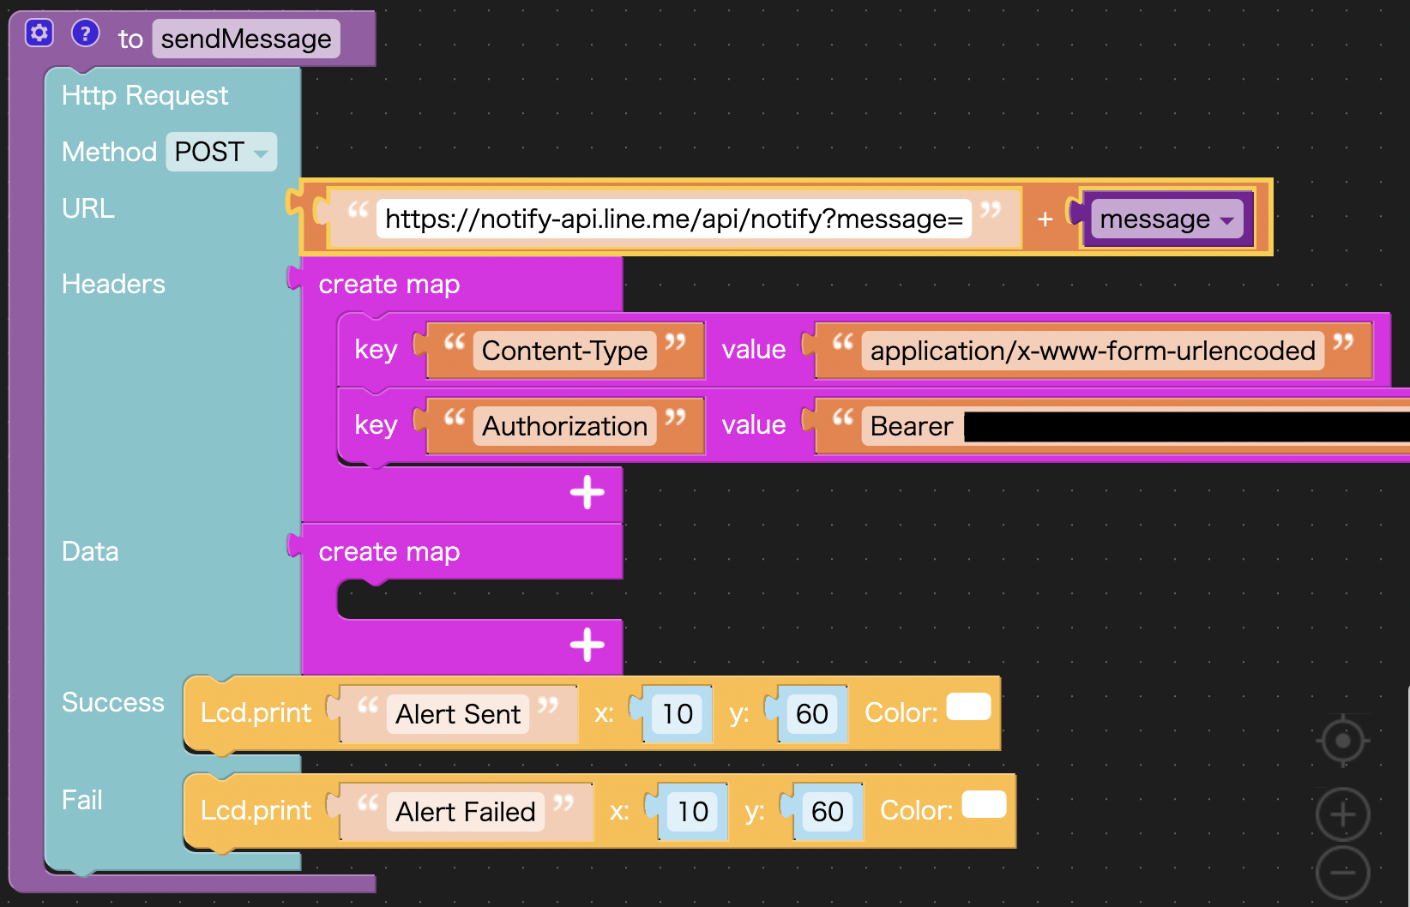Image resolution: width=1410 pixels, height=907 pixels.
Task: Edit the Alert Sent text string
Action: point(458,714)
